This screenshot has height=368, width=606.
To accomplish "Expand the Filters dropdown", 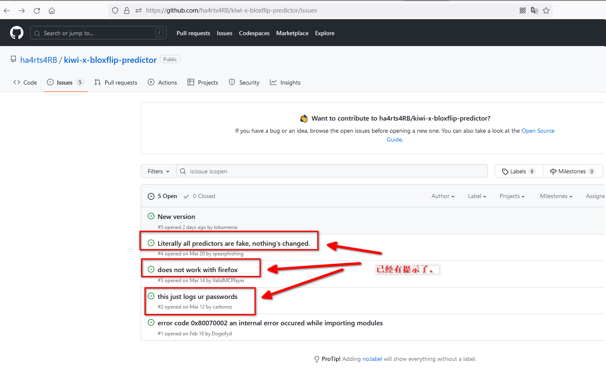I will coord(158,171).
